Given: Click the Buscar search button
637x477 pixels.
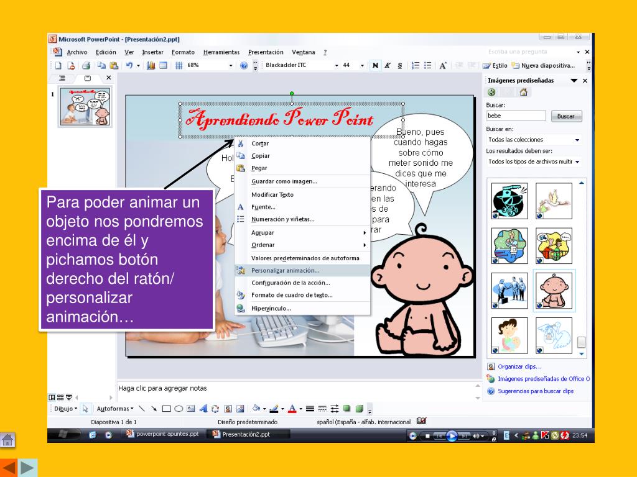Looking at the screenshot, I should pos(566,116).
